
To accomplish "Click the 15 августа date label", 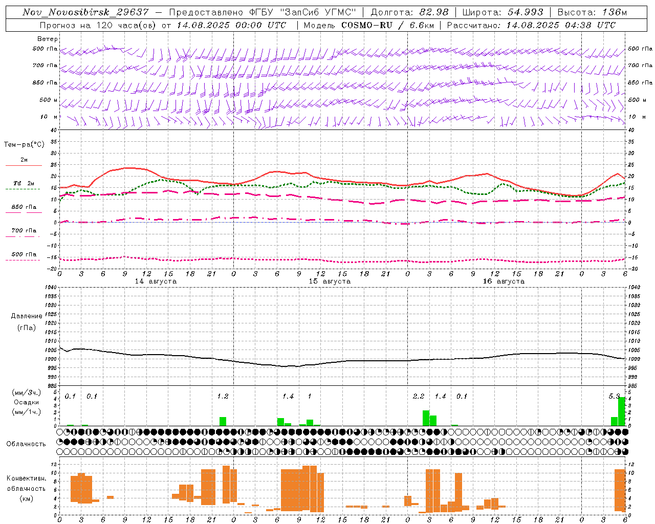I will coord(330,281).
